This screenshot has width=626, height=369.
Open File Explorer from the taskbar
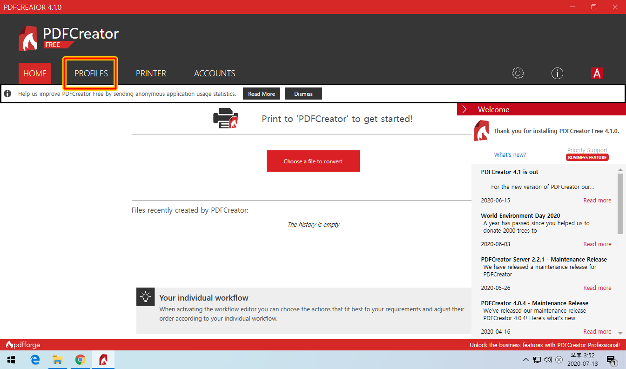pyautogui.click(x=57, y=360)
